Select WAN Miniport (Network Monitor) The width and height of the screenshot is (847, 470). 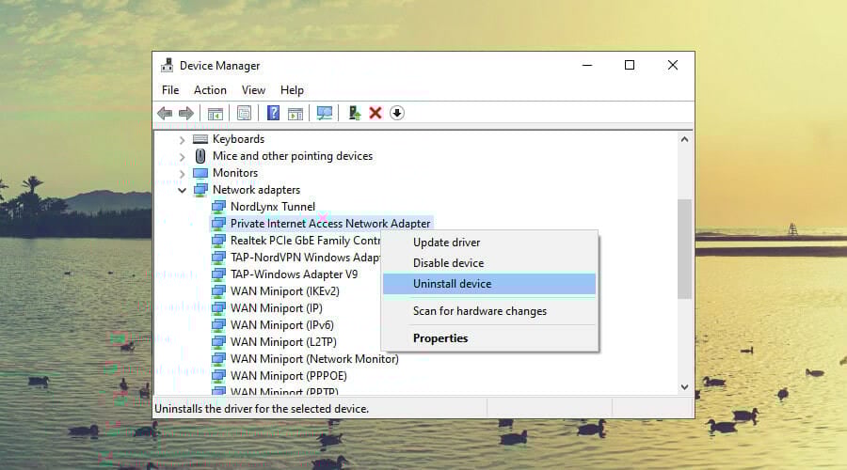(314, 359)
